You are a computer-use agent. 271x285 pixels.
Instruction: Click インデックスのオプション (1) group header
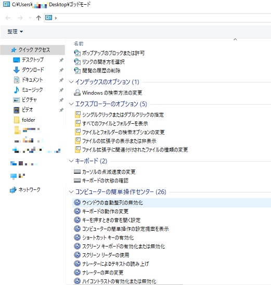point(107,82)
